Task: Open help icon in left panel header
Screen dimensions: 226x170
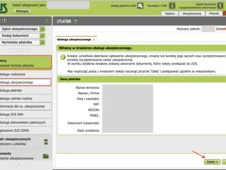Action: (4, 21)
